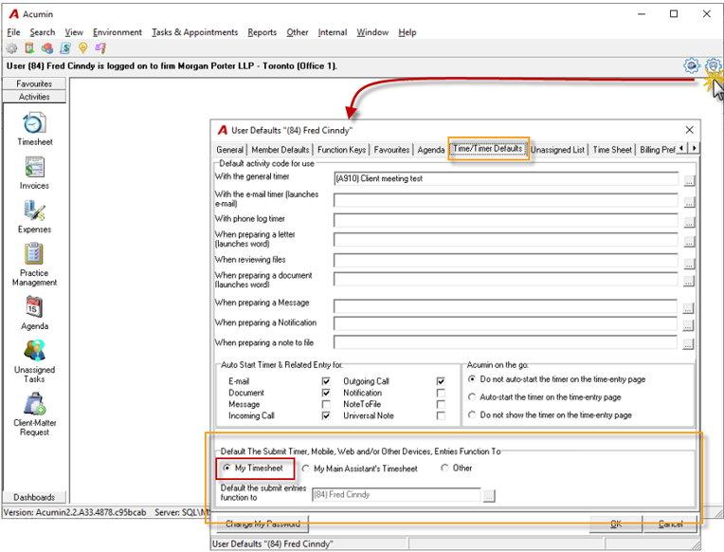Open the Reports menu
This screenshot has width=724, height=552.
tap(262, 32)
